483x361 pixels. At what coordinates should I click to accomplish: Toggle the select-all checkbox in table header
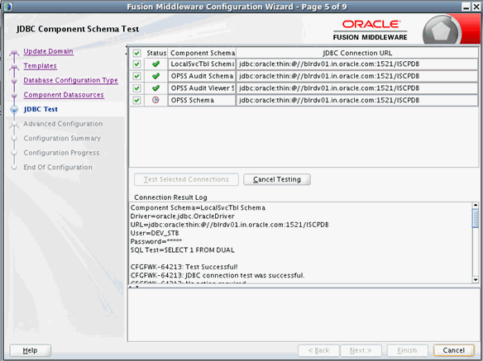[136, 53]
